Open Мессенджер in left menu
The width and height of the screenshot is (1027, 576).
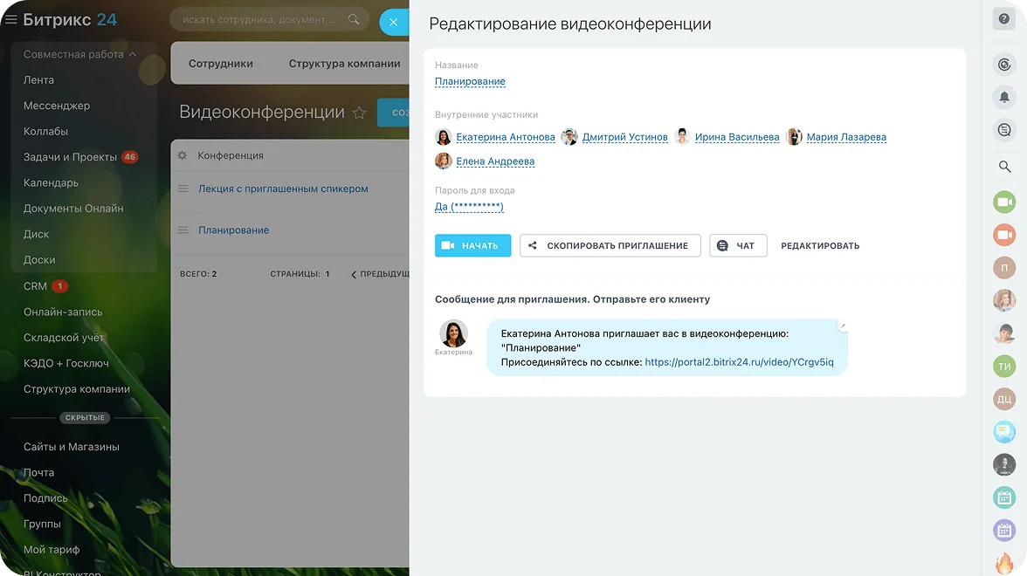pos(57,106)
